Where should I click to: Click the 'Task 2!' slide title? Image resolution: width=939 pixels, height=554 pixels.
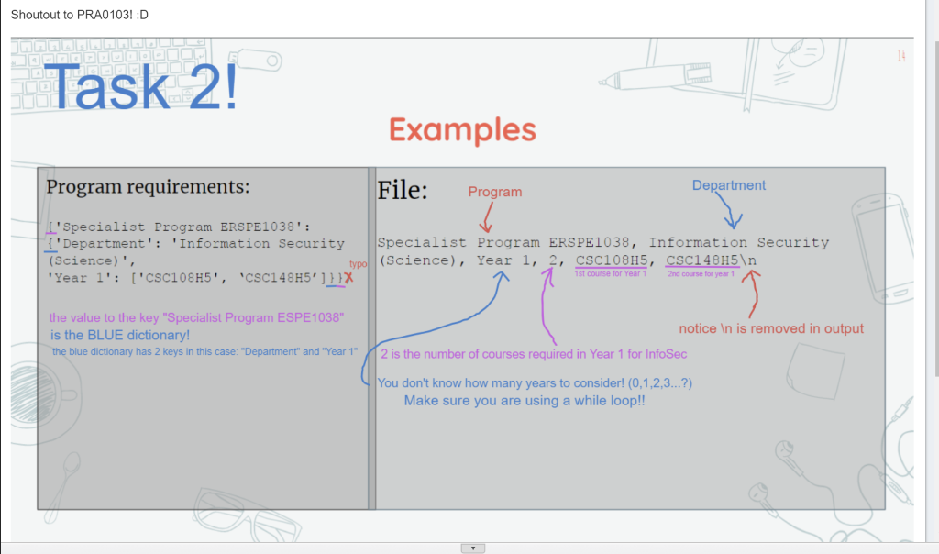click(x=141, y=87)
